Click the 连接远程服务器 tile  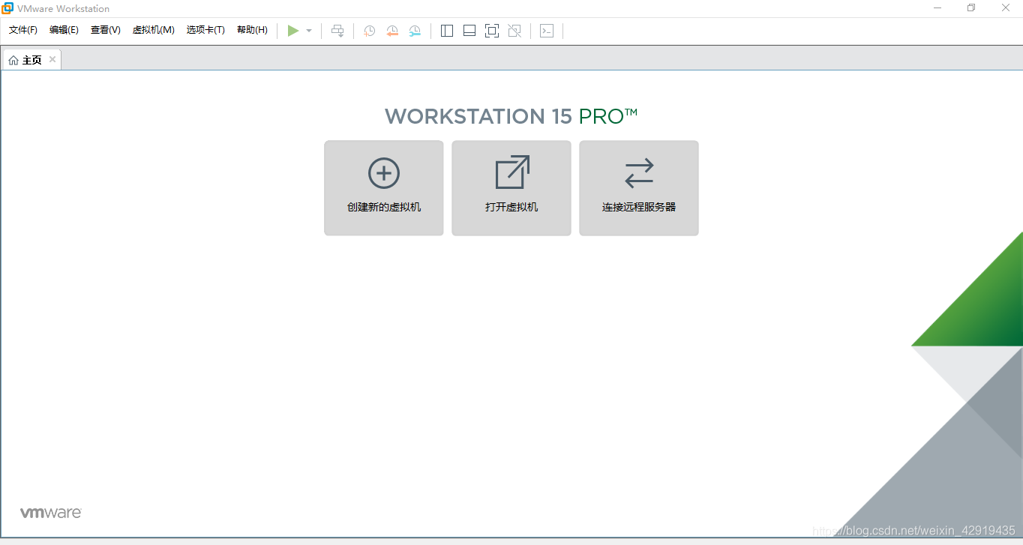click(639, 188)
